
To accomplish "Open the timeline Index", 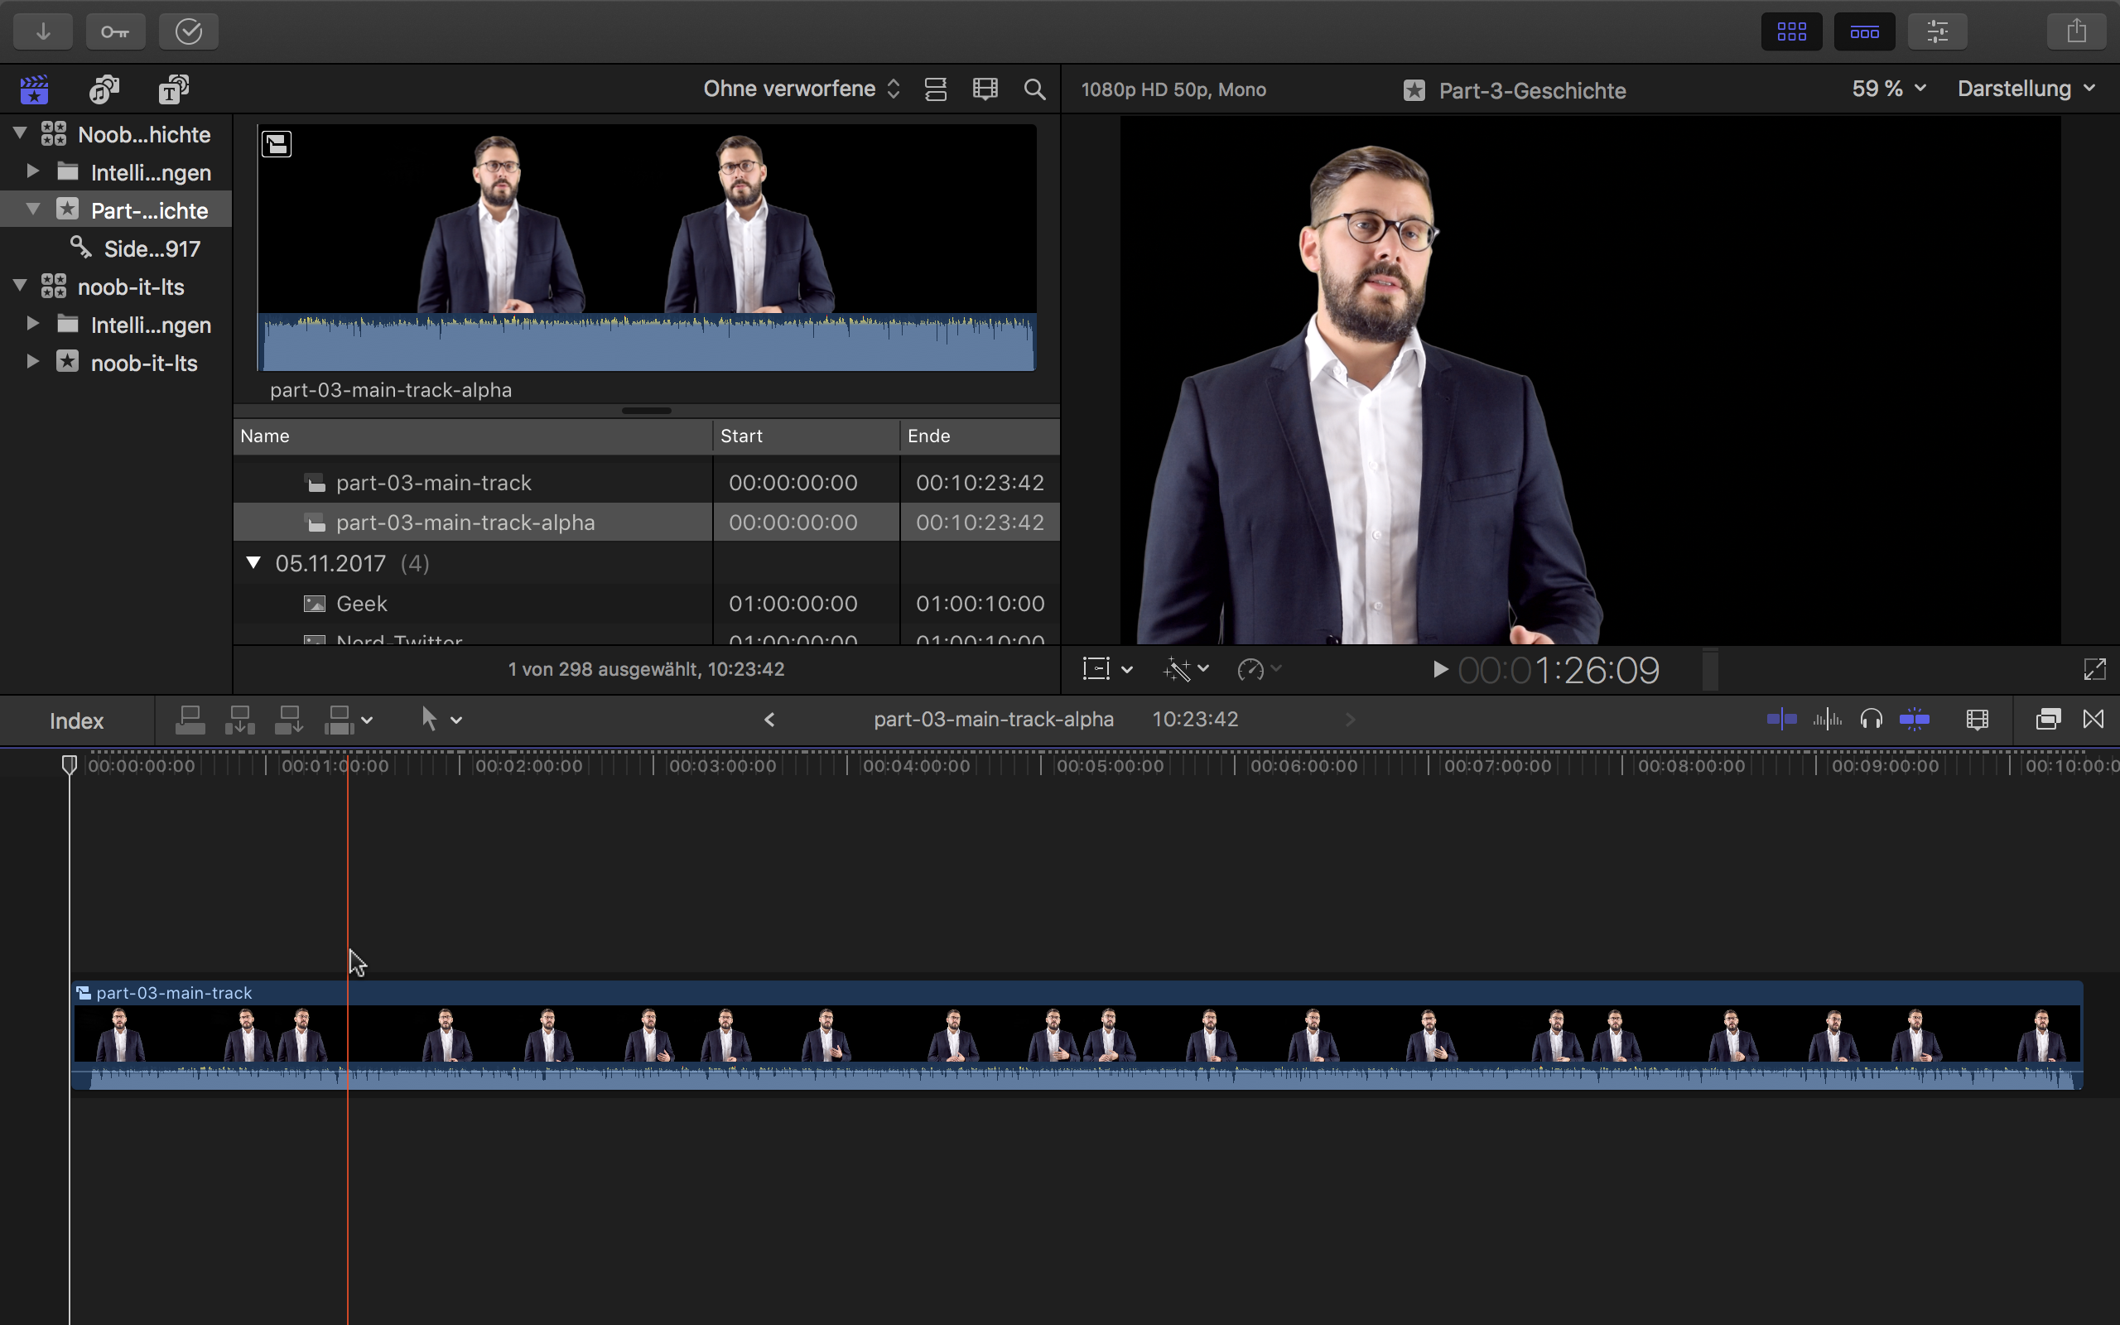I will (77, 721).
